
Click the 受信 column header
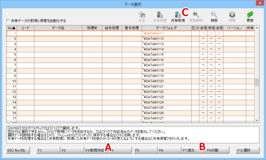[x=211, y=28]
